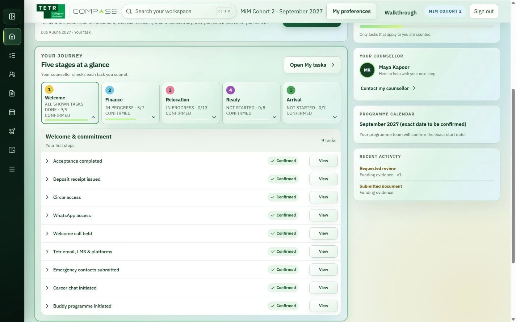This screenshot has width=516, height=322.
Task: Click the green stage 5 number badge
Action: tap(291, 90)
